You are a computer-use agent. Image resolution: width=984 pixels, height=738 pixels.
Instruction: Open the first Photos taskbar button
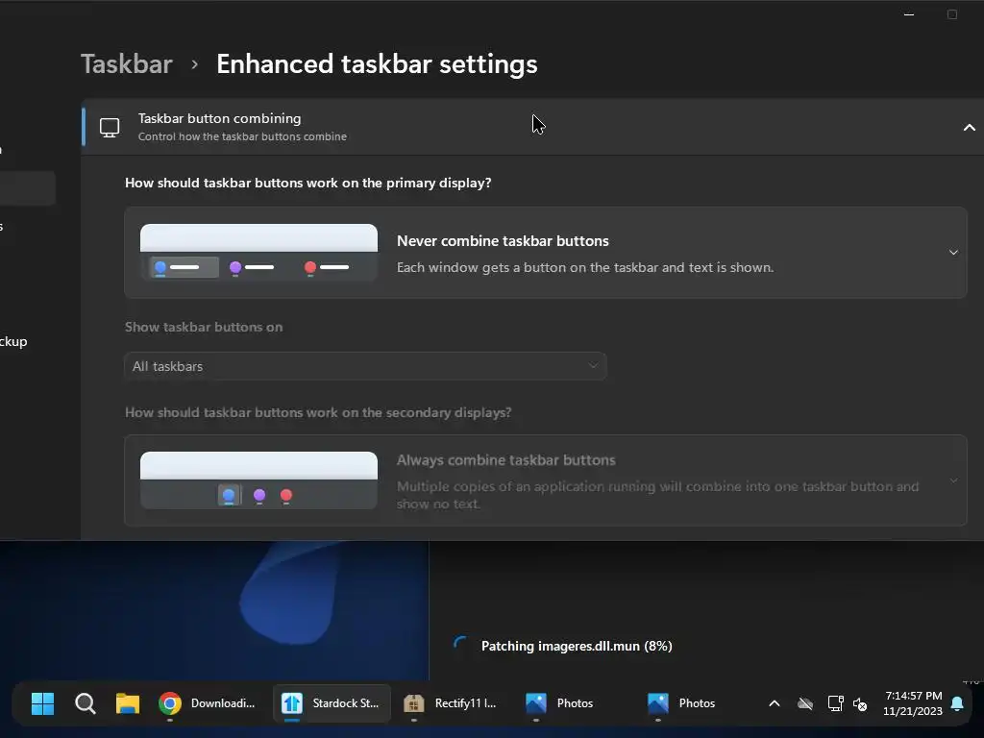(x=560, y=703)
